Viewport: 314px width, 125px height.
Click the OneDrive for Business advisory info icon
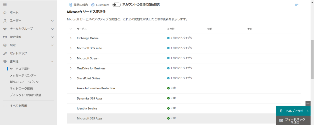tap(168, 68)
